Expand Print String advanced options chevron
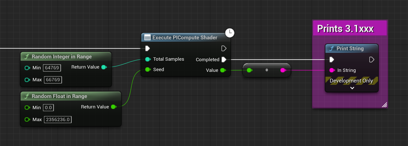The height and width of the screenshot is (146, 408). click(x=352, y=88)
